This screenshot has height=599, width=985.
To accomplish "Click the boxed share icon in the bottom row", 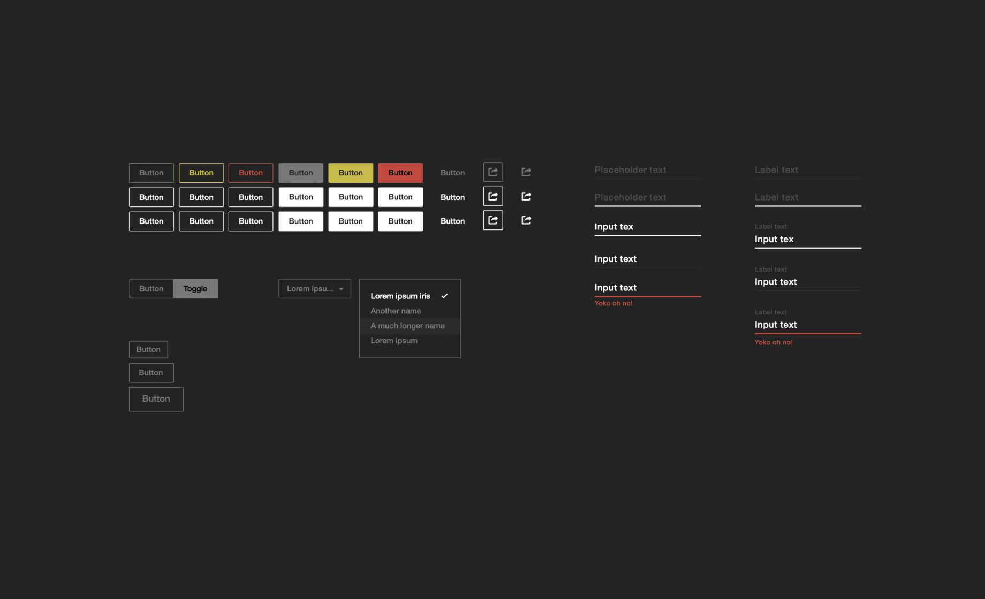I will [x=492, y=220].
